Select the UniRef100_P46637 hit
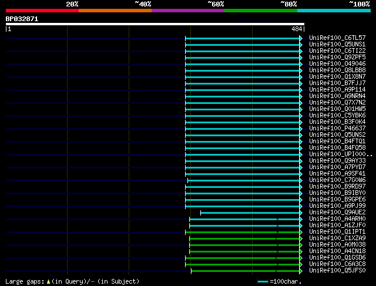Screen dimensions: 376x286 pos(337,129)
